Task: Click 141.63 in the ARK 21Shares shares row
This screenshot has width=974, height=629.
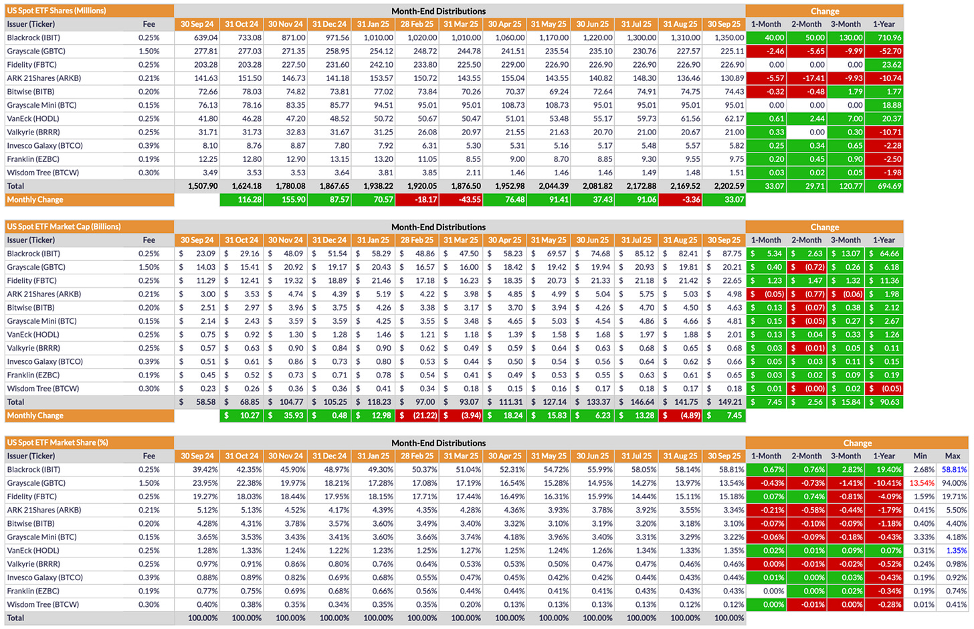Action: 205,78
